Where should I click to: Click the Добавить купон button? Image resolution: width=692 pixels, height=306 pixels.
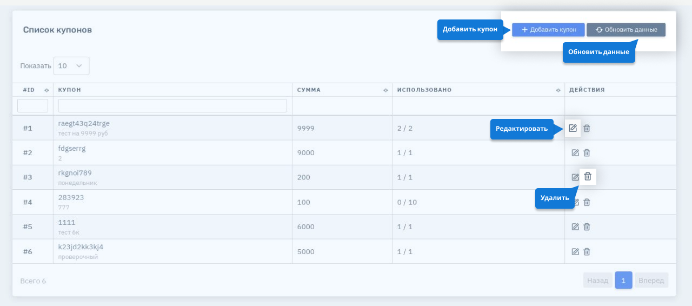548,30
